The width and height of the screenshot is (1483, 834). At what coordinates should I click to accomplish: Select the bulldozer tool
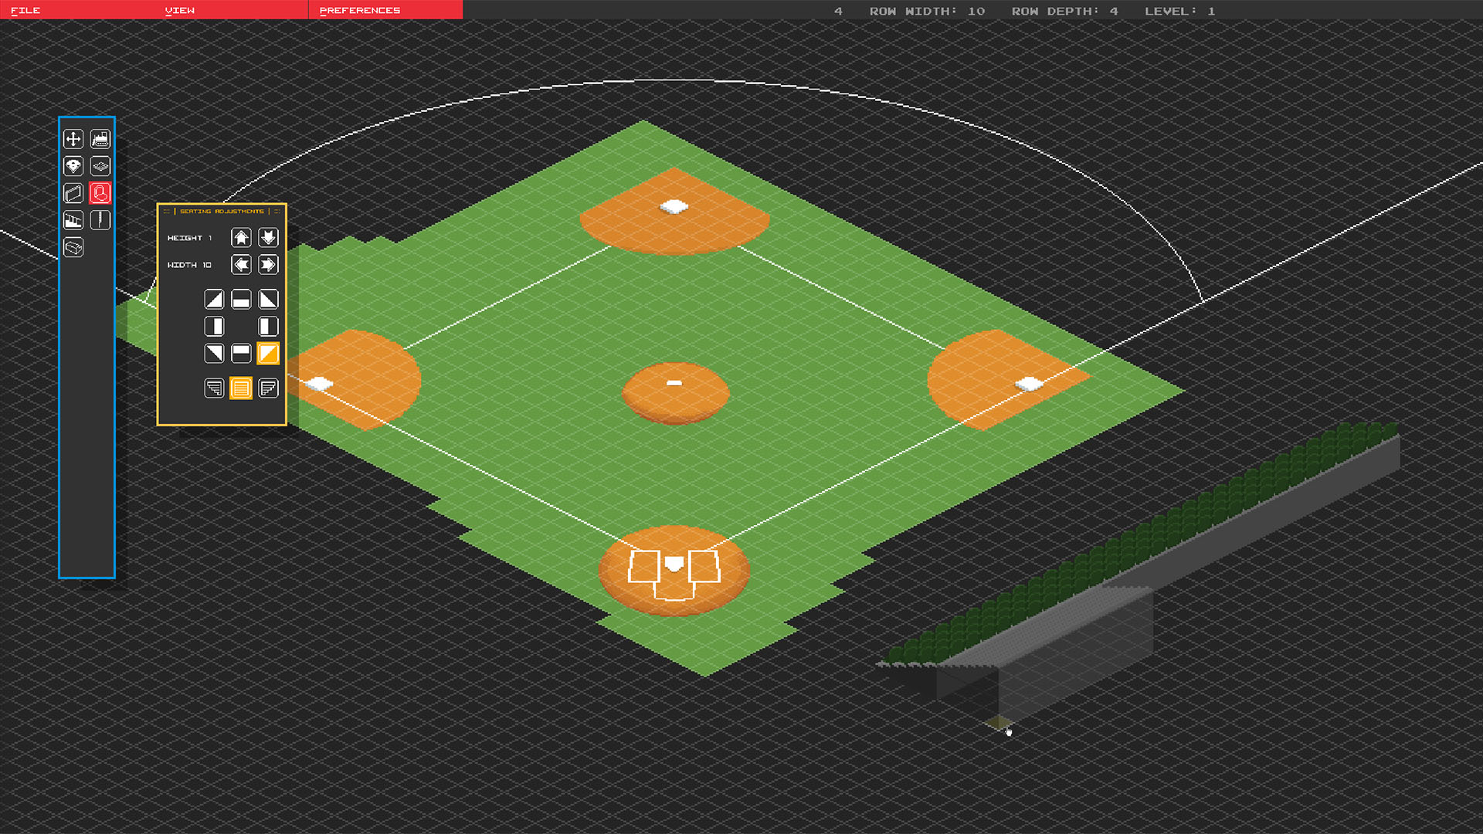(x=100, y=139)
